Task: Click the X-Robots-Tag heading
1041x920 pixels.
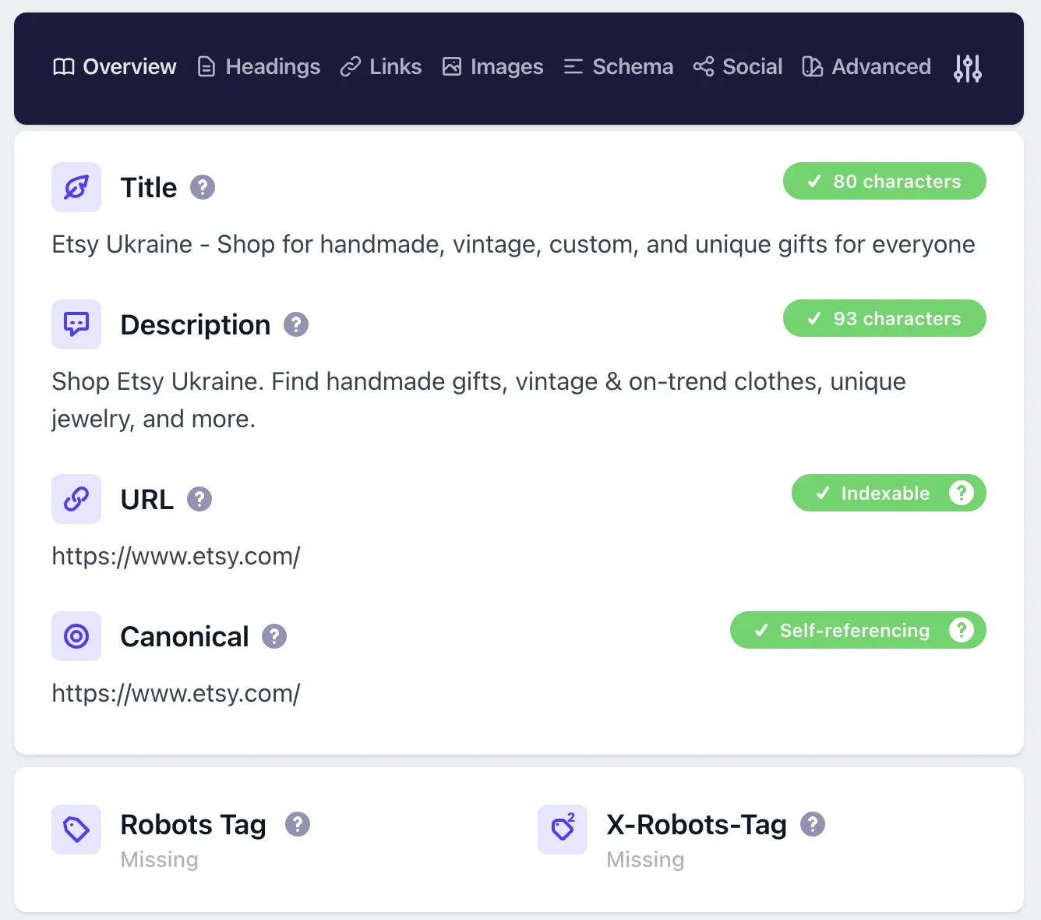Action: (697, 824)
